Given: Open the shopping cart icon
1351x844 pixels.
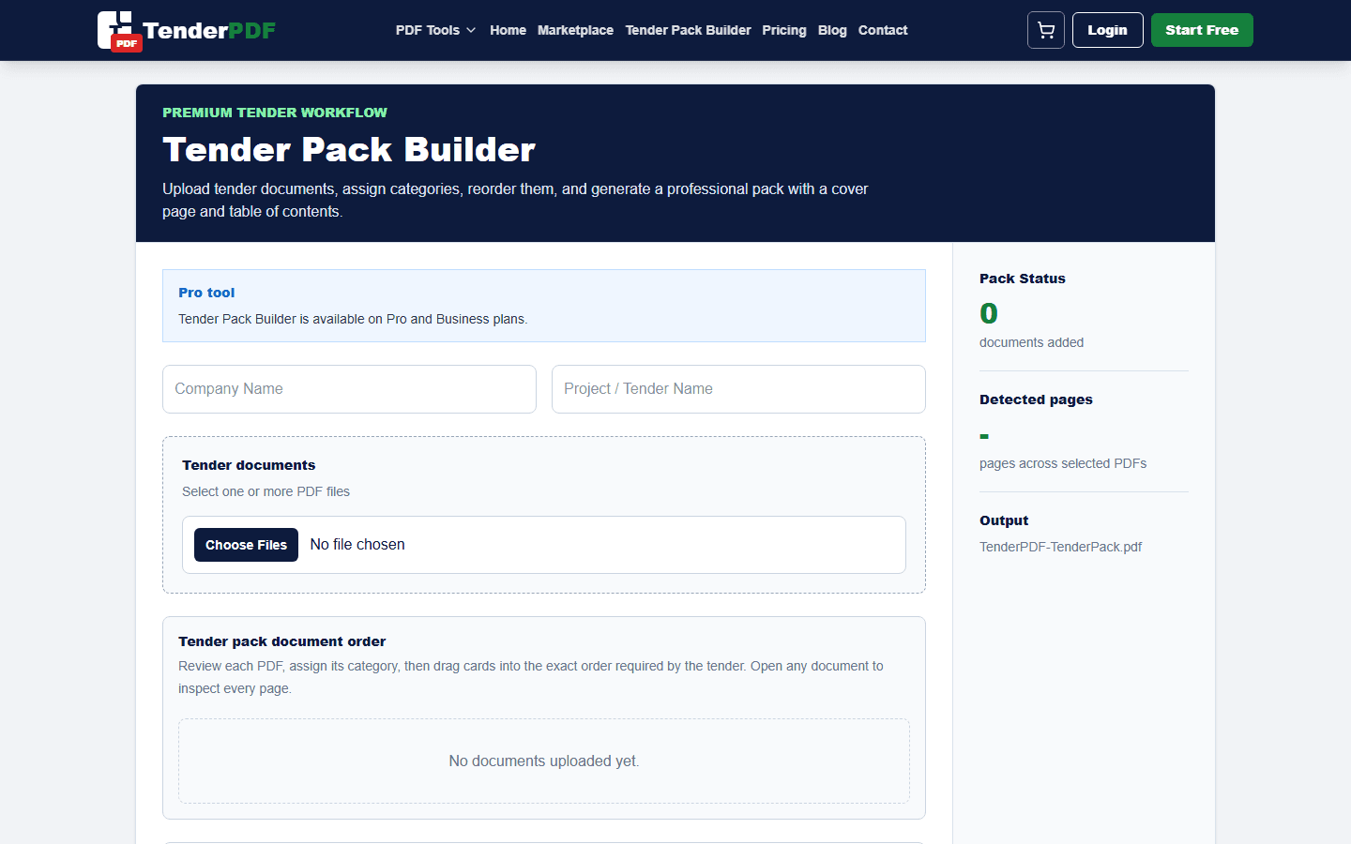Looking at the screenshot, I should [1046, 30].
